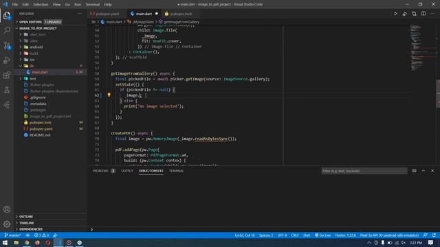
Task: Open the Accounts icon in activity bar
Action: tap(7, 209)
